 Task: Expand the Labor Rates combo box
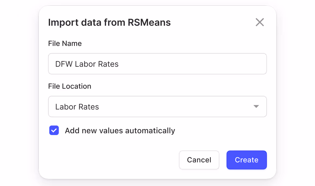[x=157, y=107]
